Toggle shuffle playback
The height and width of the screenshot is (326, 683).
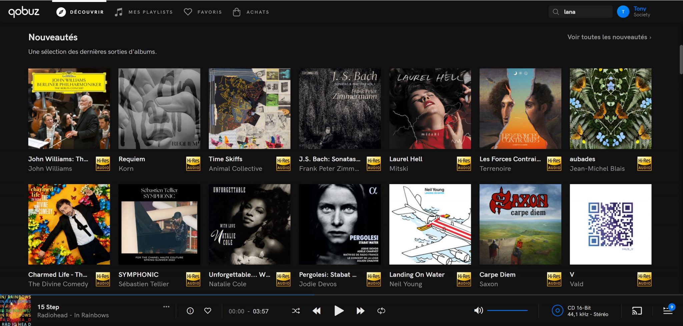point(296,311)
